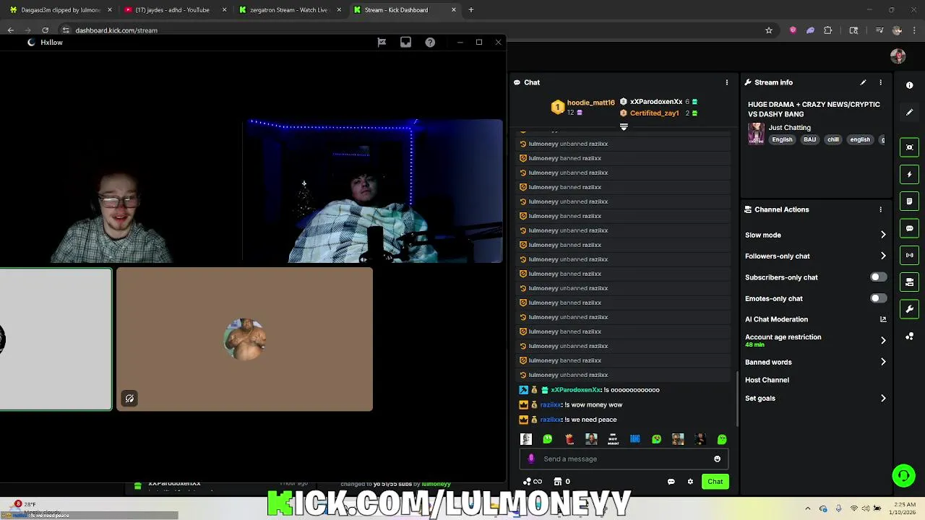This screenshot has width=925, height=520.
Task: Open Chat panel three-dot menu
Action: click(726, 82)
